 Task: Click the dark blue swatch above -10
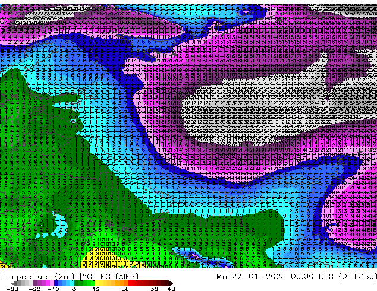click(56, 283)
